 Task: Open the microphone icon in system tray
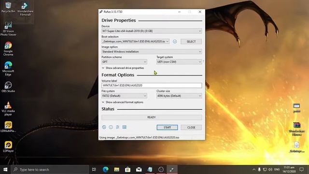tap(259, 170)
